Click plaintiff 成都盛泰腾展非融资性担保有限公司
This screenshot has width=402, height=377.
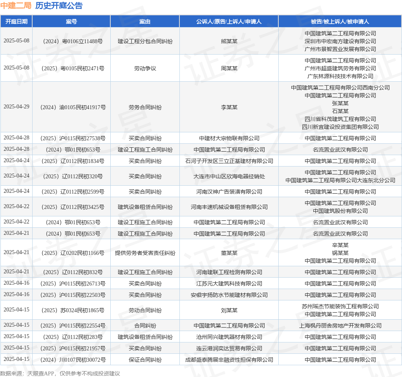[x=229, y=360]
